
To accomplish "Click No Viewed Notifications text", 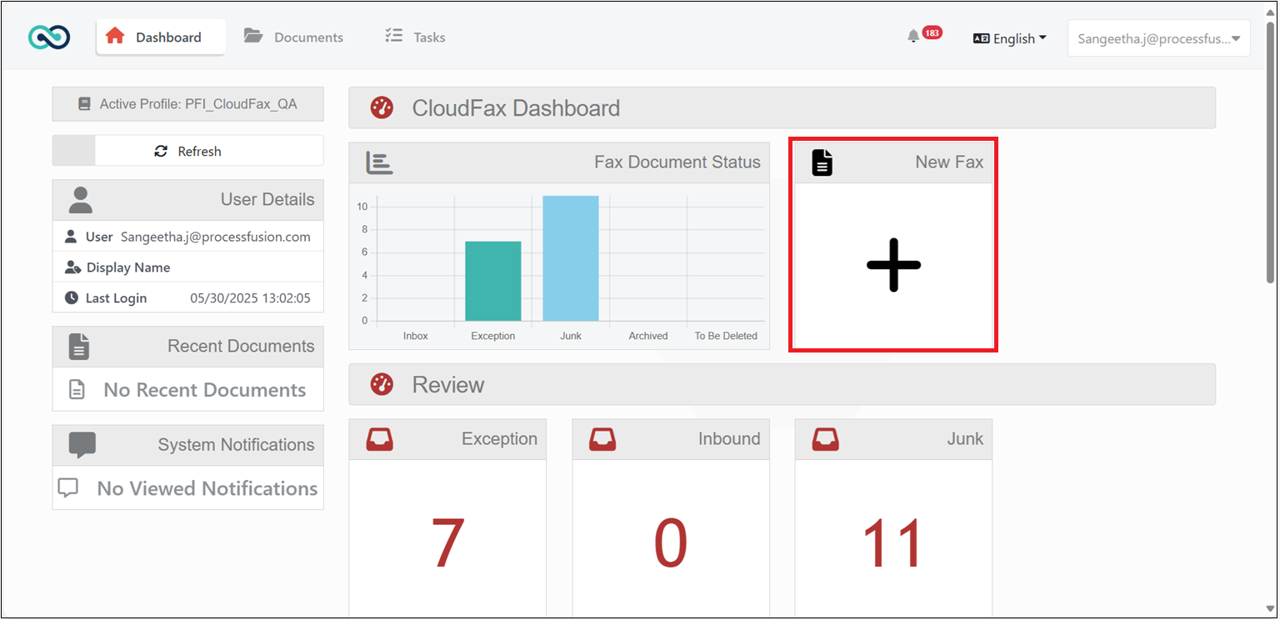I will (207, 488).
